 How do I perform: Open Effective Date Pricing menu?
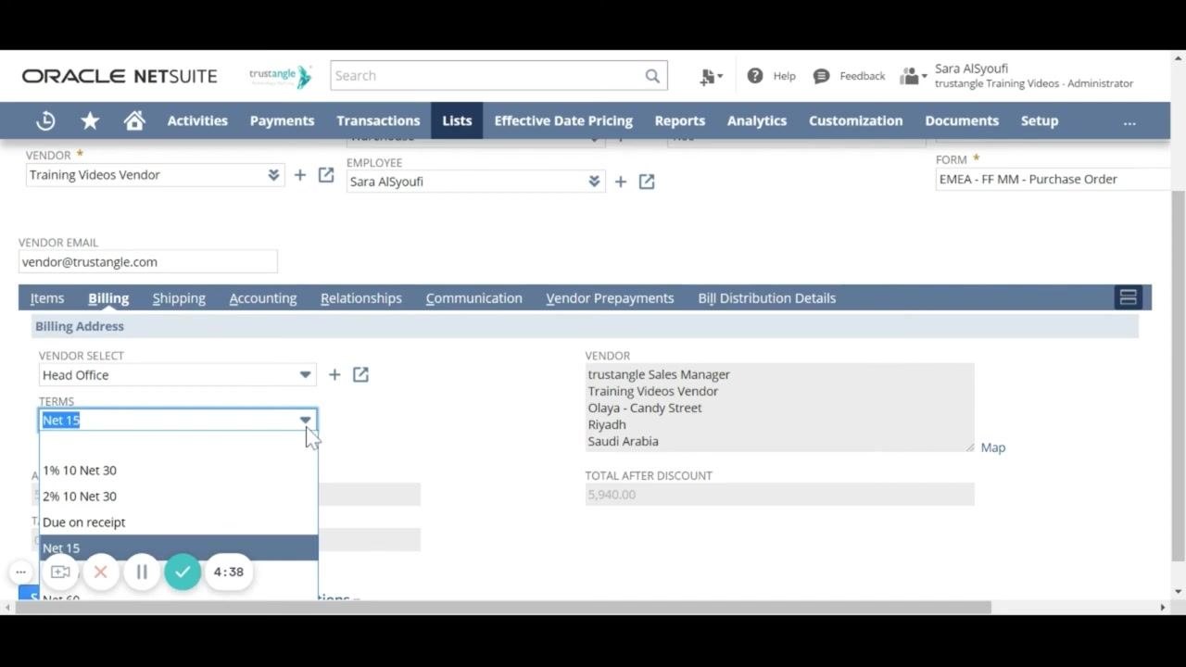click(x=563, y=120)
